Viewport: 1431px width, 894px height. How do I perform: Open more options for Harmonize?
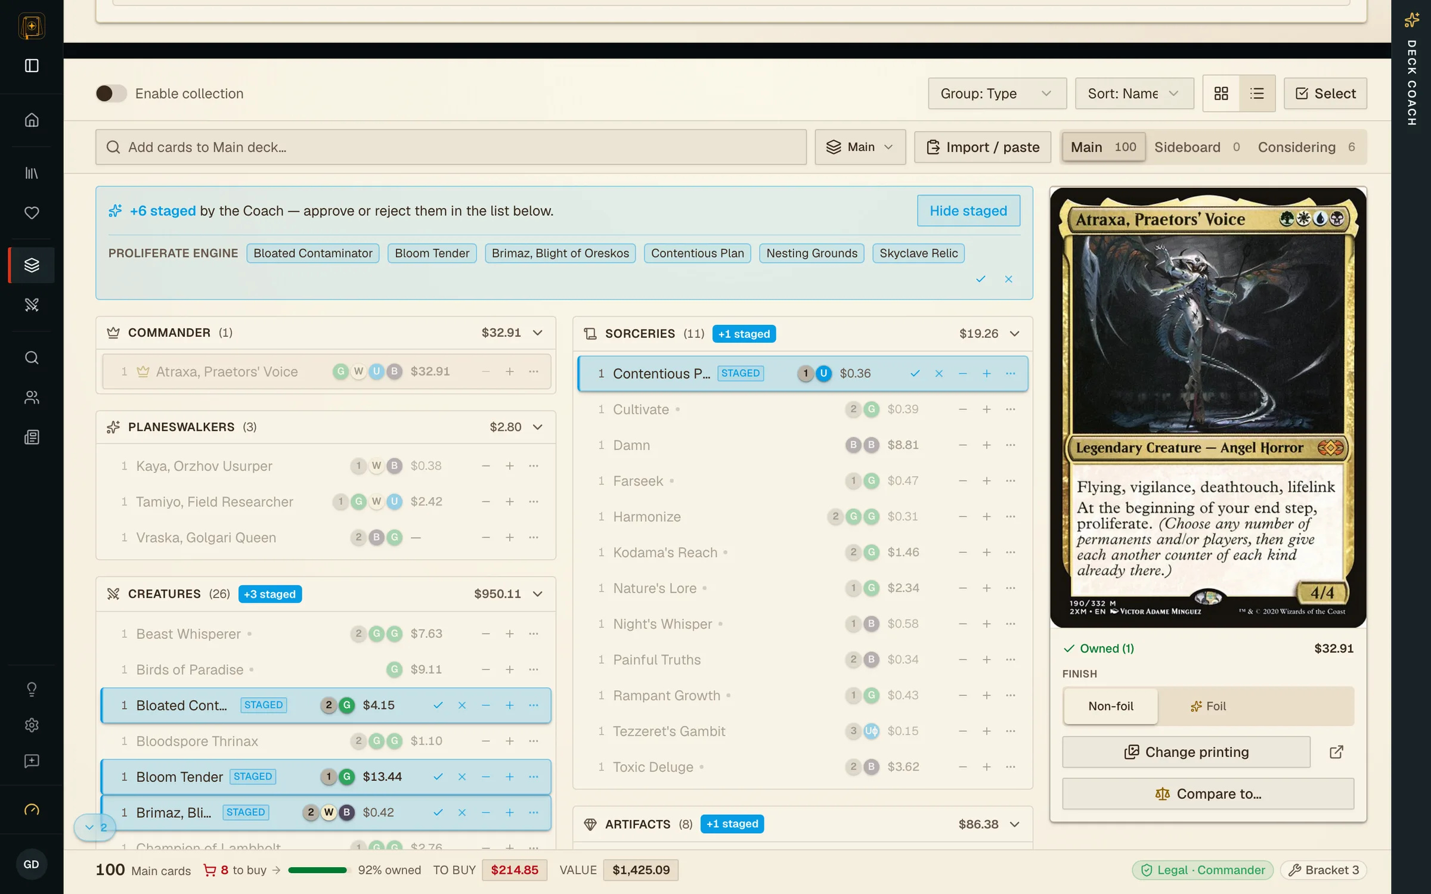1010,517
